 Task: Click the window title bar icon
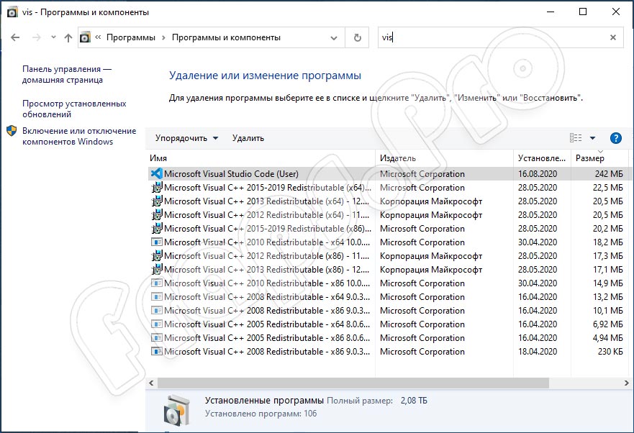click(x=12, y=12)
